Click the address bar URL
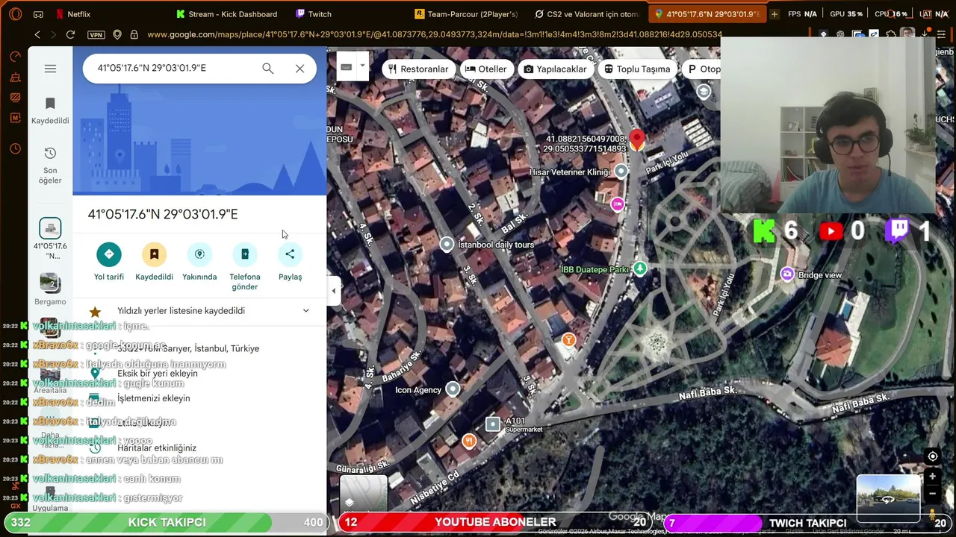This screenshot has height=537, width=956. [x=434, y=34]
